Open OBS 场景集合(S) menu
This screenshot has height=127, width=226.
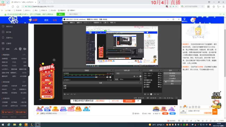pyautogui.click(x=97, y=23)
